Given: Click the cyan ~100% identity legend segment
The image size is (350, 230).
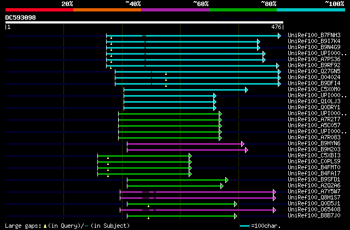Looking at the screenshot, I should (x=311, y=10).
